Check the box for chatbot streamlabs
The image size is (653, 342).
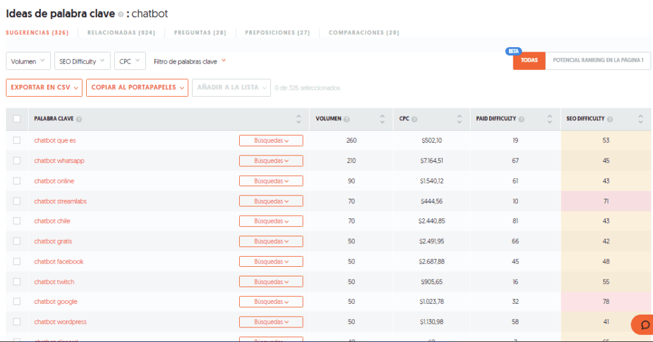(17, 201)
